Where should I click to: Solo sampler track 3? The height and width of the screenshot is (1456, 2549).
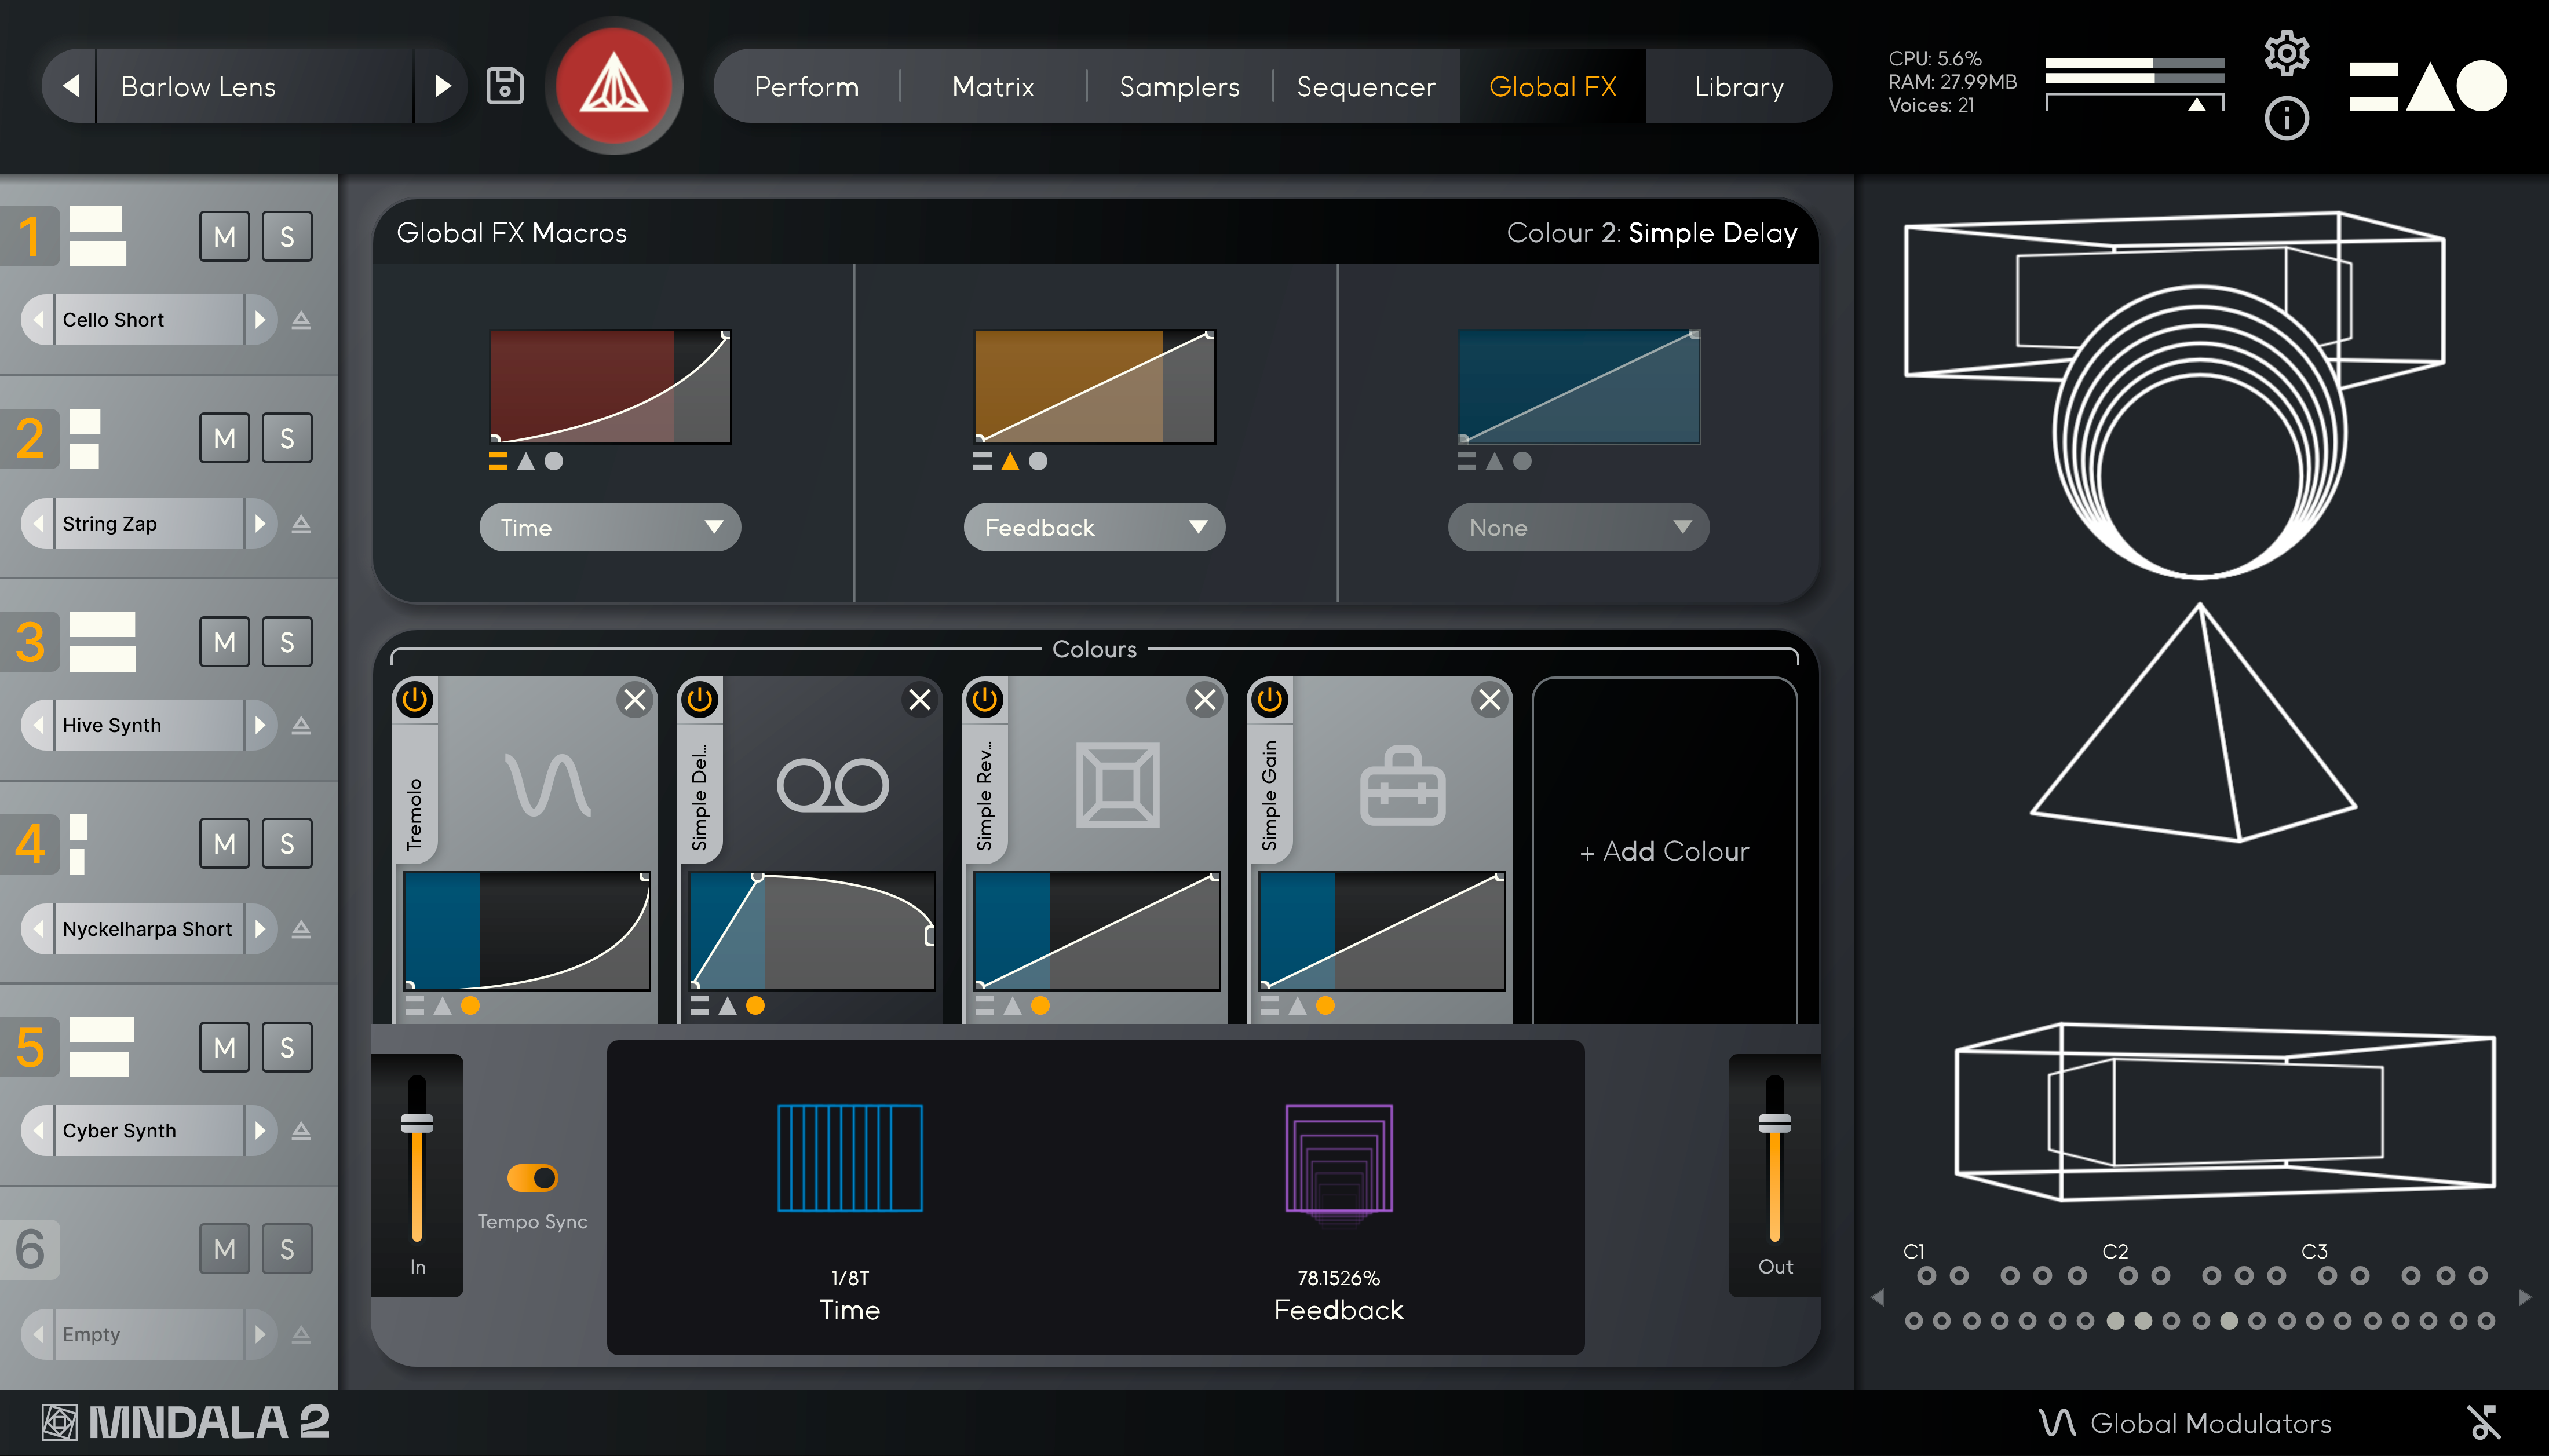click(x=287, y=642)
